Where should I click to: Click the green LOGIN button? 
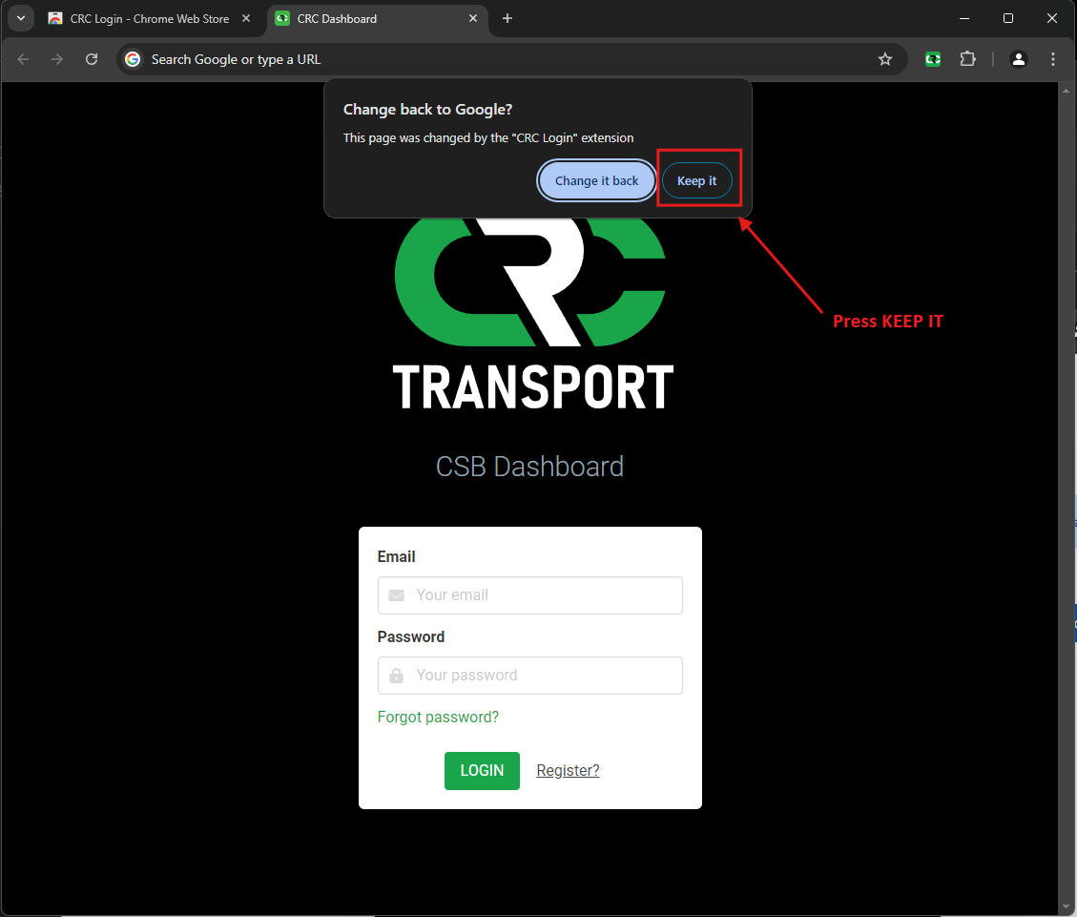point(482,771)
